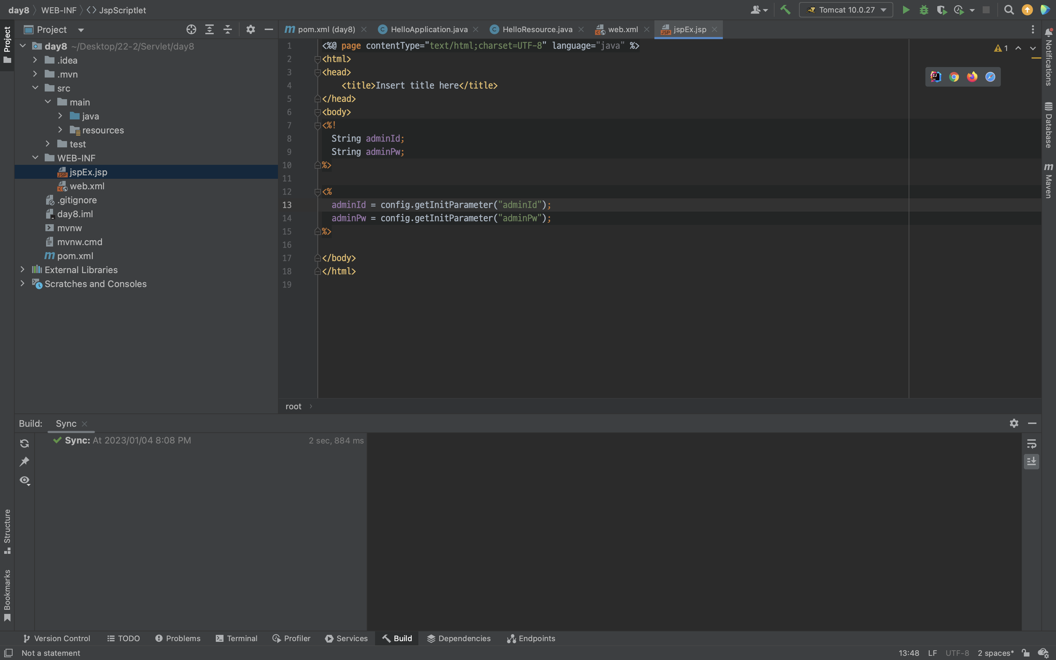Click the Build panel pin icon
The image size is (1056, 660).
(x=24, y=462)
